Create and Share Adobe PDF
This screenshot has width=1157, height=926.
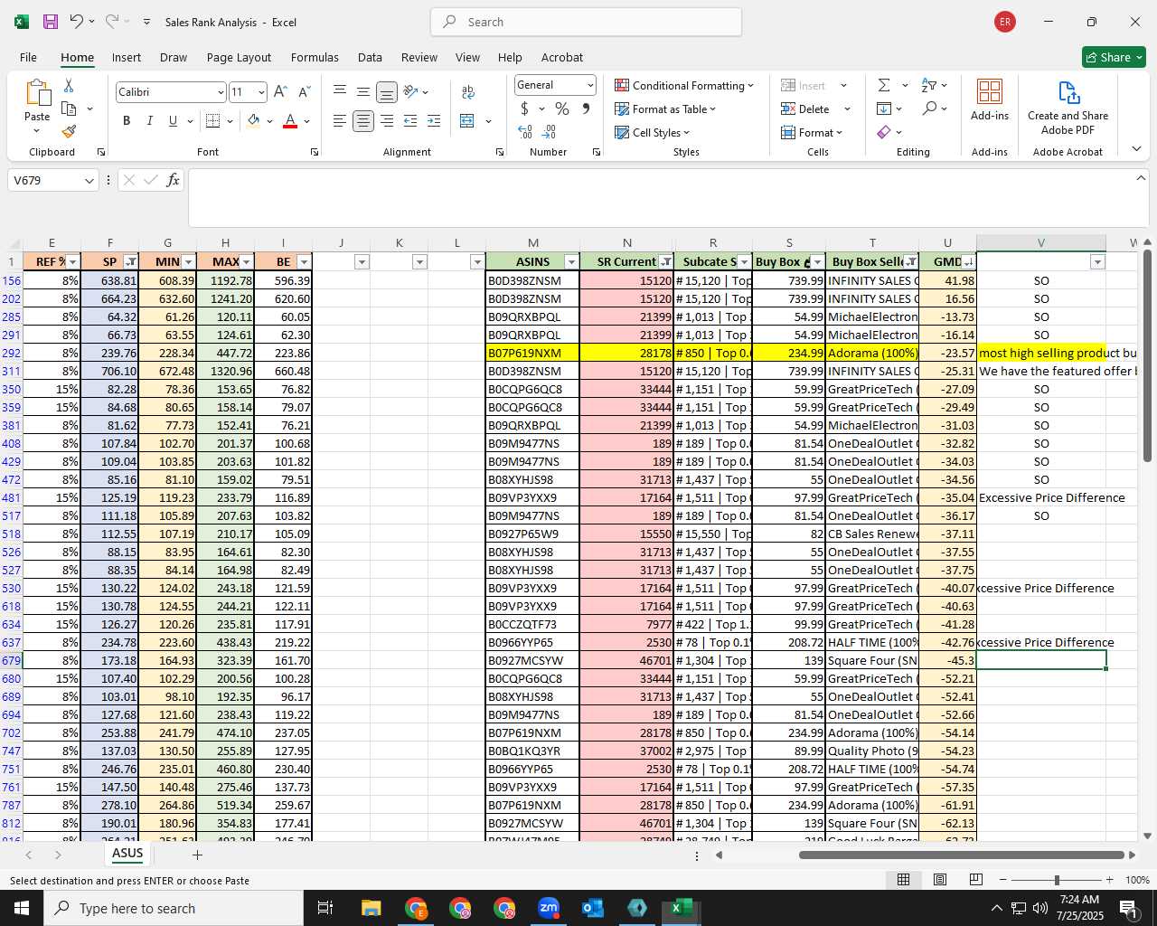pyautogui.click(x=1068, y=107)
